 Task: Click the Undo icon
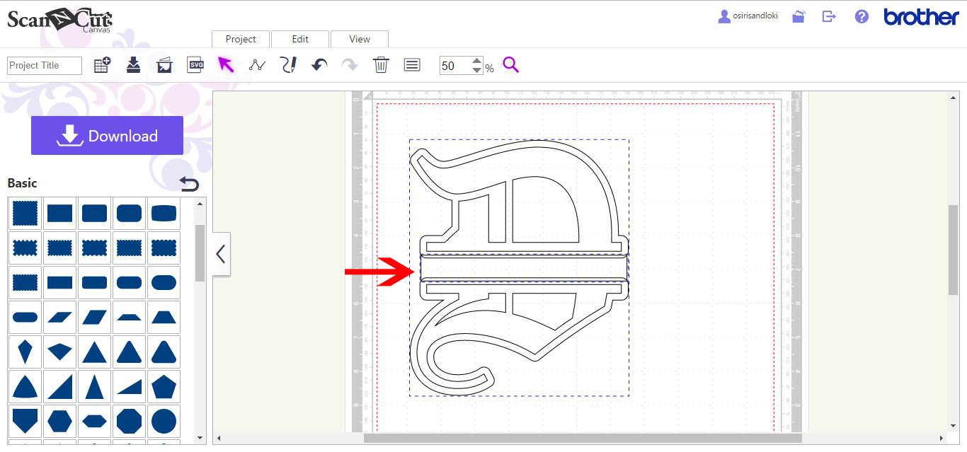click(319, 64)
